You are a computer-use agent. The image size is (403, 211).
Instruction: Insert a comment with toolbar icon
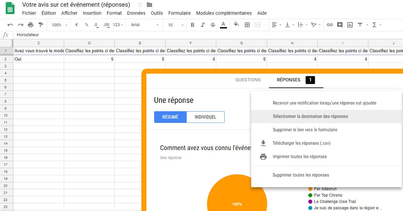340,25
